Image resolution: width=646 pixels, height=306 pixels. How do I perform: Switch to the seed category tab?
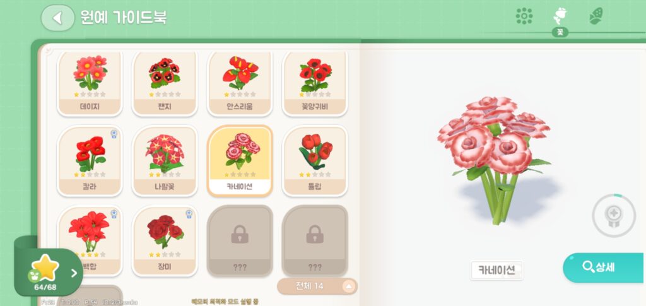coord(596,16)
